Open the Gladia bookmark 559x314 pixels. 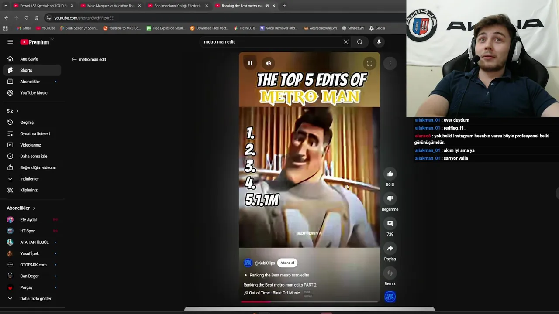(377, 28)
